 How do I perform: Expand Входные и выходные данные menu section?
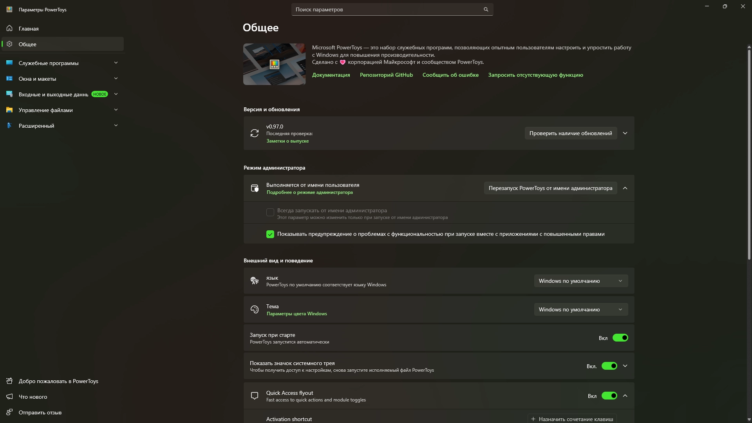point(116,94)
